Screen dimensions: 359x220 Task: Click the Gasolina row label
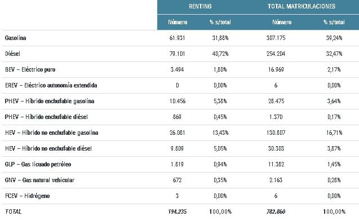pos(15,38)
